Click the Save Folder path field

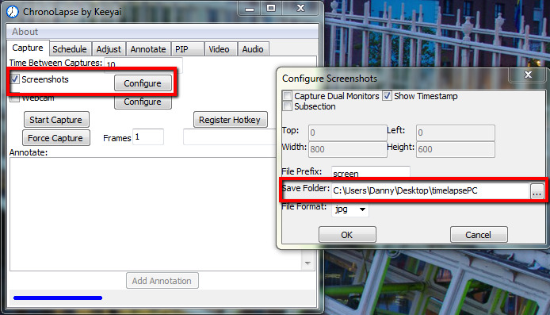coord(430,190)
